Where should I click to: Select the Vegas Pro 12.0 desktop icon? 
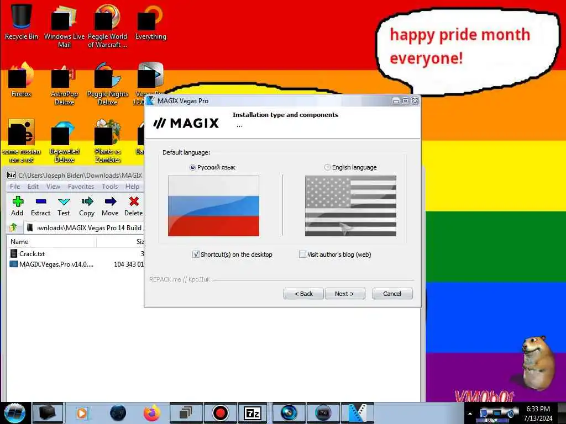149,84
